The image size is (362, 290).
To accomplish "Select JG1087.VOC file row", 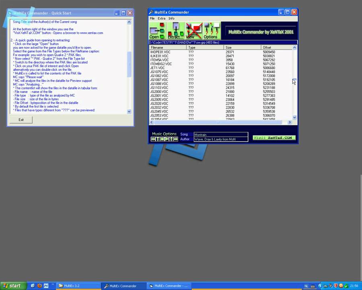I will pyautogui.click(x=220, y=80).
